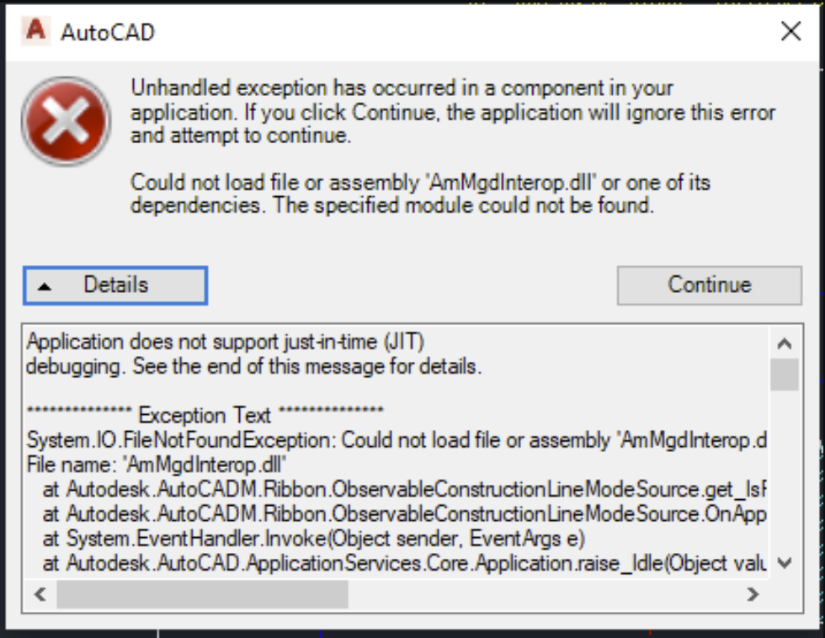The height and width of the screenshot is (638, 825).
Task: Click the Exception Text heading line
Action: [205, 416]
